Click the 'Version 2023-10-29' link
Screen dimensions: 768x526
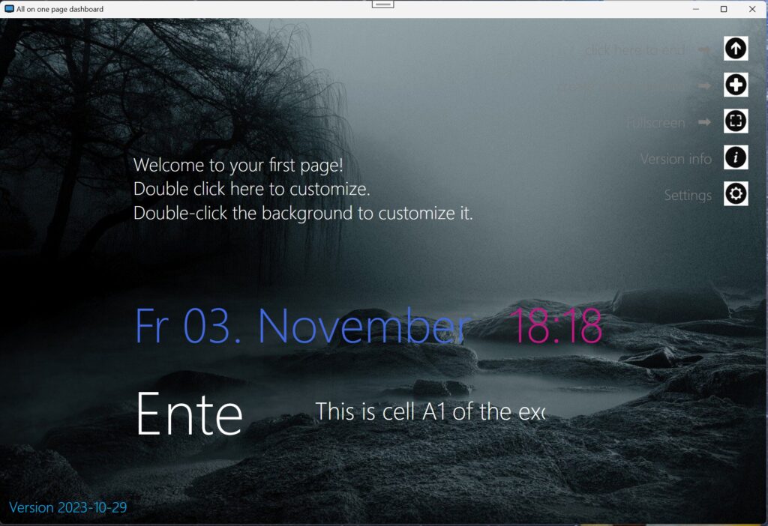pos(68,507)
